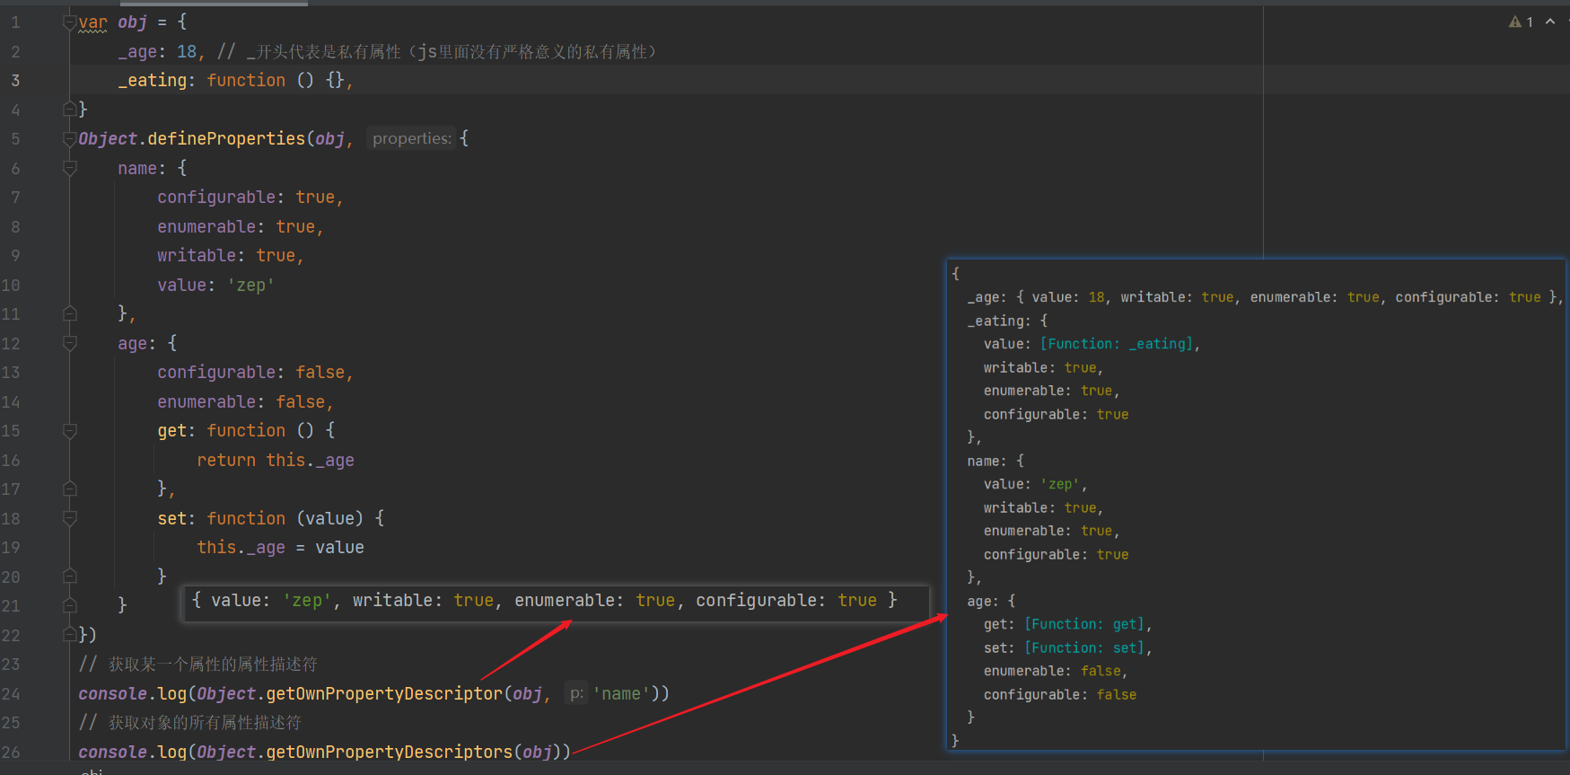Click 'name' key on line 6
This screenshot has height=775, width=1570.
pyautogui.click(x=137, y=168)
